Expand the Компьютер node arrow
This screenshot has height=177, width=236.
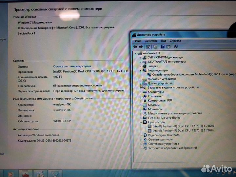click(x=141, y=96)
